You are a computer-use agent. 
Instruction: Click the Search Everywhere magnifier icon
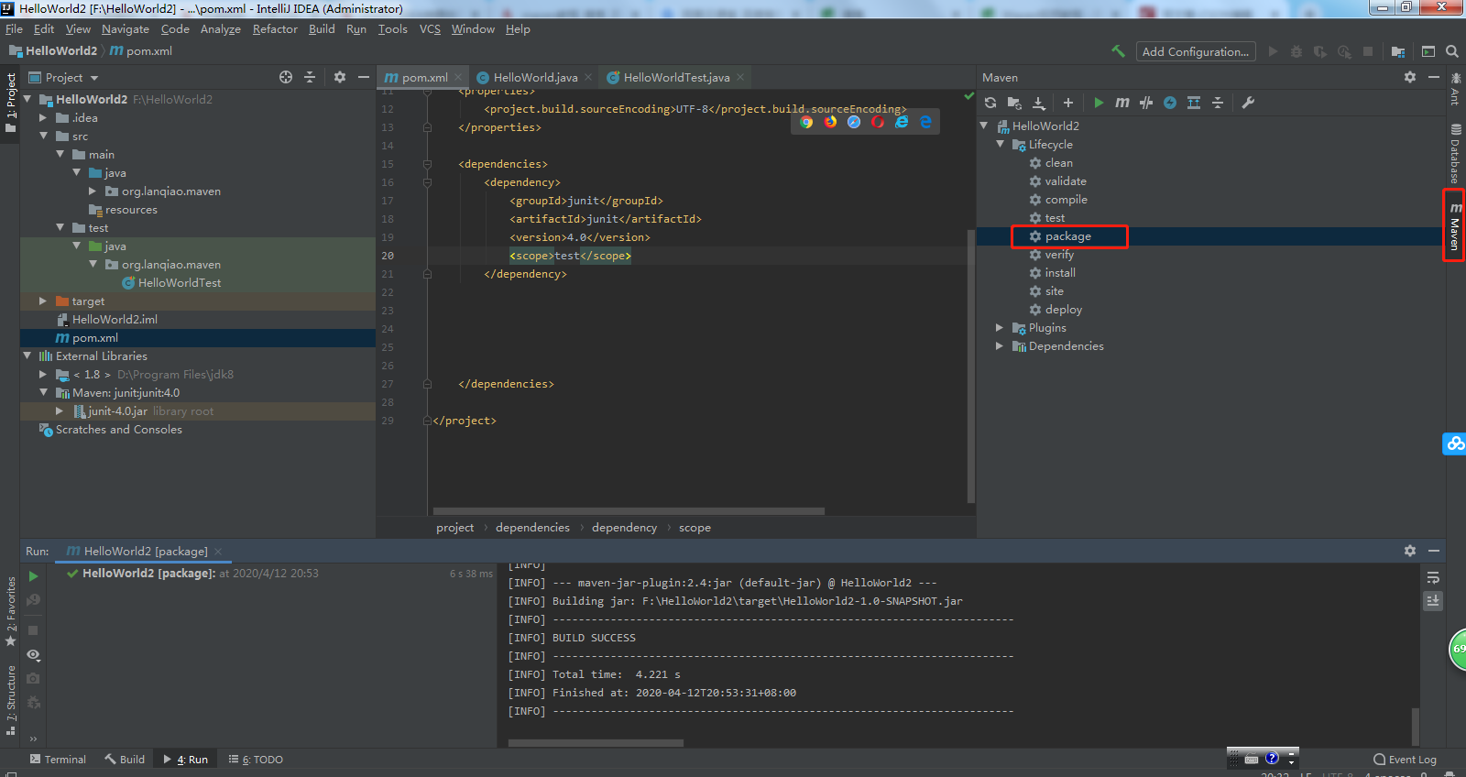1452,51
